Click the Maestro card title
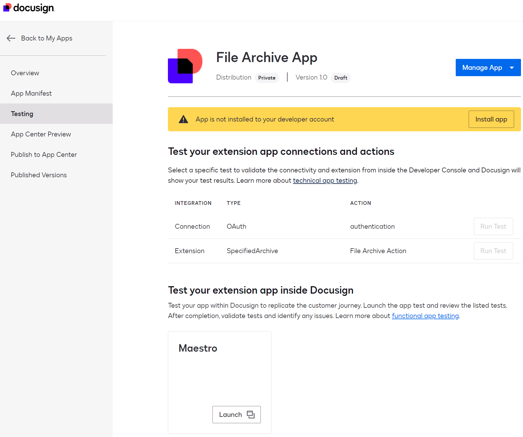523x437 pixels. pos(198,348)
